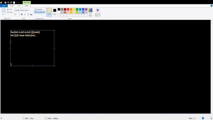Copy the selected text
This screenshot has width=213, height=120.
10,12
